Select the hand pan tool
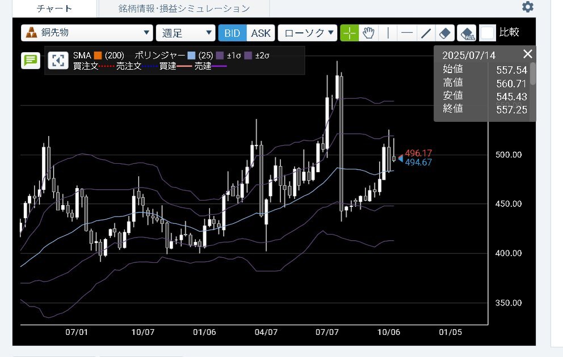 (368, 33)
